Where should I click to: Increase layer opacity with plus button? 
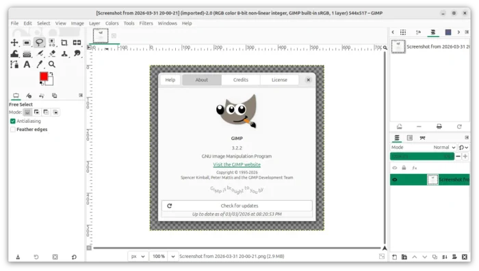tap(465, 156)
